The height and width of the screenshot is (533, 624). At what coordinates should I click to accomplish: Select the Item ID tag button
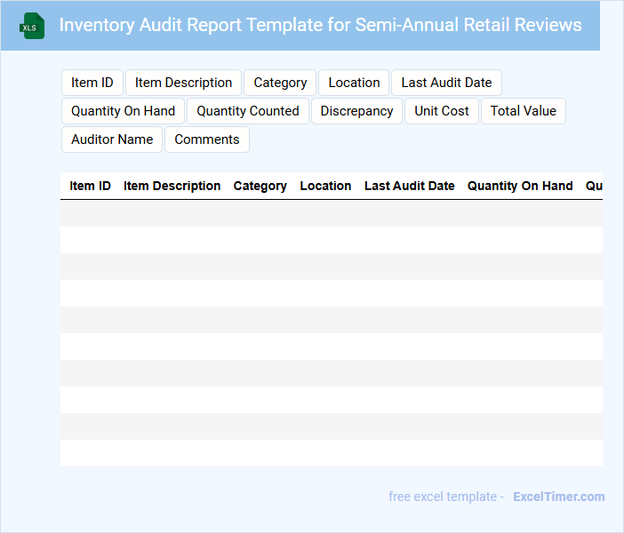coord(92,83)
